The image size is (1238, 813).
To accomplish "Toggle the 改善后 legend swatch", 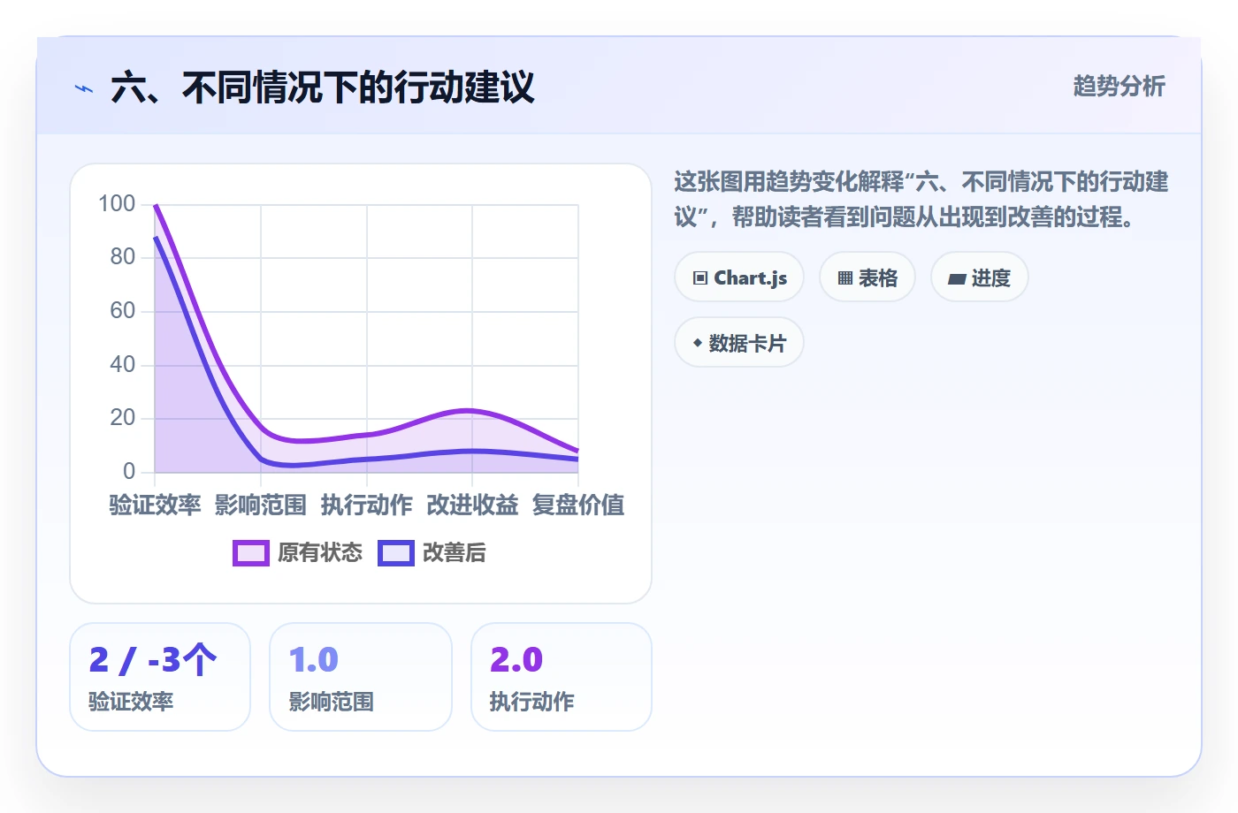I will 396,553.
